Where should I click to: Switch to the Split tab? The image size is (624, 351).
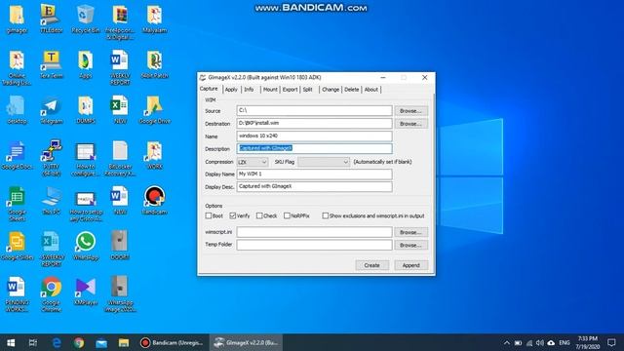pyautogui.click(x=308, y=90)
